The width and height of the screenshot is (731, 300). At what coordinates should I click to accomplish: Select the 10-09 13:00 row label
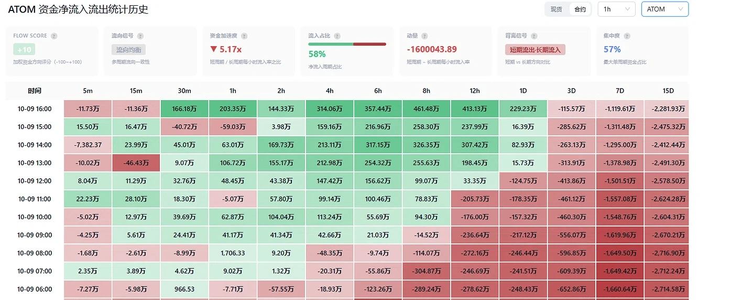[35, 163]
